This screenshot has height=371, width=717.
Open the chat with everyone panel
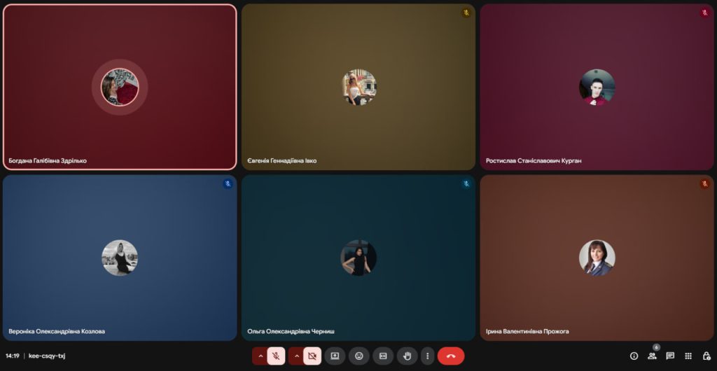point(670,356)
